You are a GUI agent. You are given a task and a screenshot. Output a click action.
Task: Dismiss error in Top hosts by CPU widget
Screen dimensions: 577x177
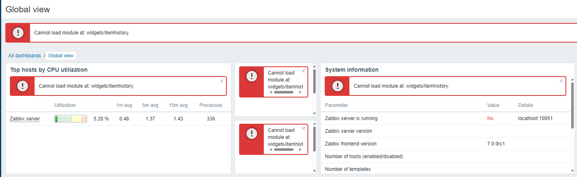[222, 81]
